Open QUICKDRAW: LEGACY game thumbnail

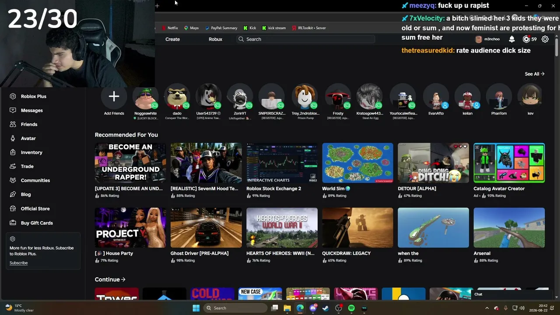(x=357, y=227)
